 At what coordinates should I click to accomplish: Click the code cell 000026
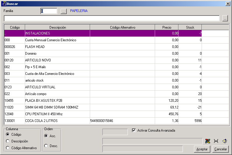pos(15,47)
